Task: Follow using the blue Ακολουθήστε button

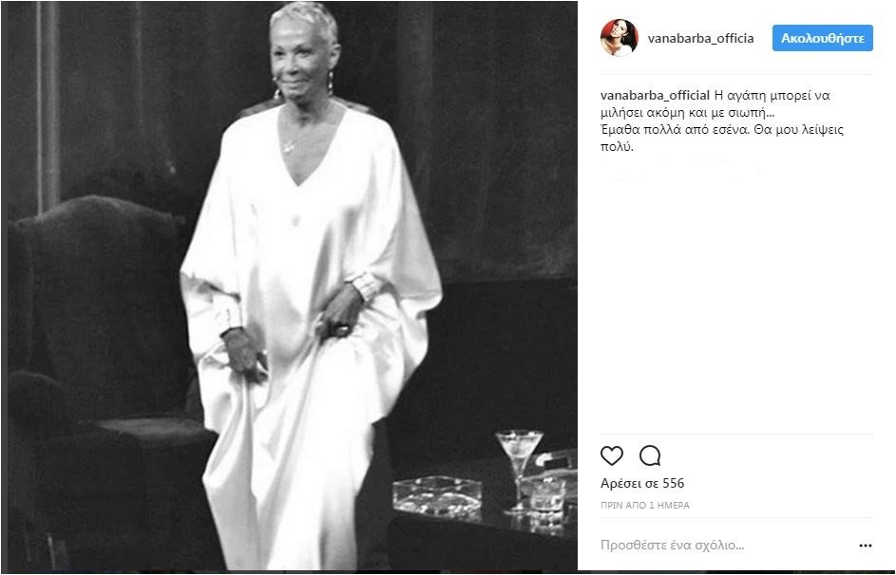Action: pyautogui.click(x=822, y=38)
